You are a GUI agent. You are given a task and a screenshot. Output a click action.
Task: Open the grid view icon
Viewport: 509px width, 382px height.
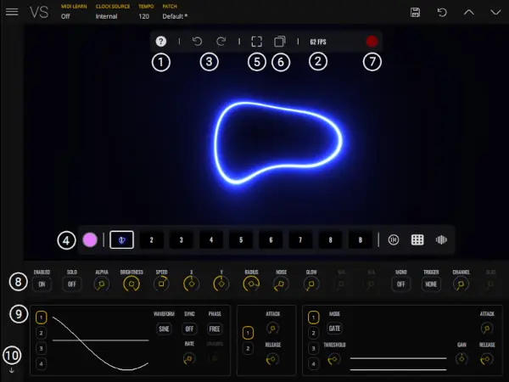(x=417, y=240)
